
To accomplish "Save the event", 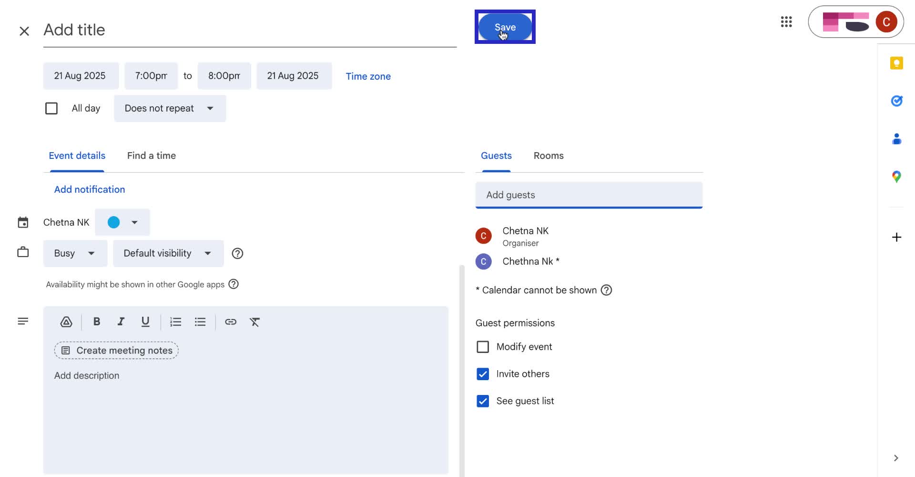I will point(505,27).
